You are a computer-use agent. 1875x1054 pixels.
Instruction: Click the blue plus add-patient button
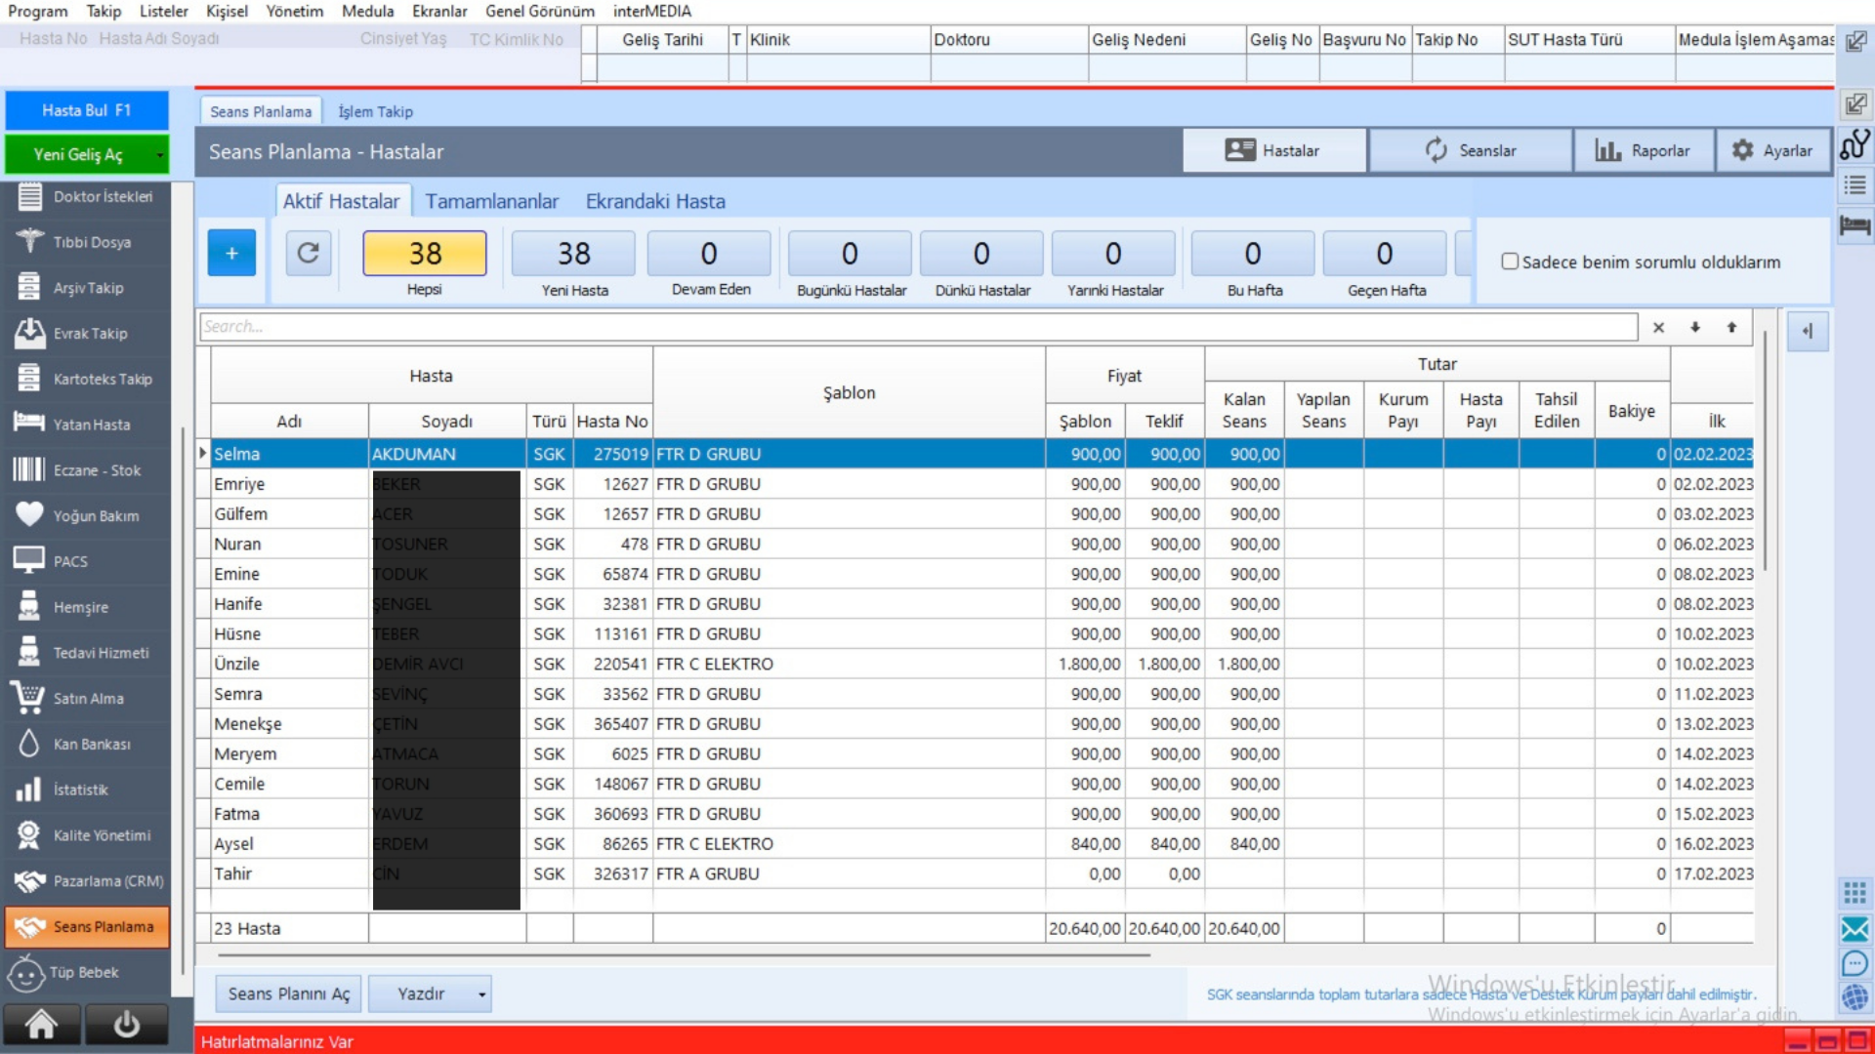tap(231, 254)
